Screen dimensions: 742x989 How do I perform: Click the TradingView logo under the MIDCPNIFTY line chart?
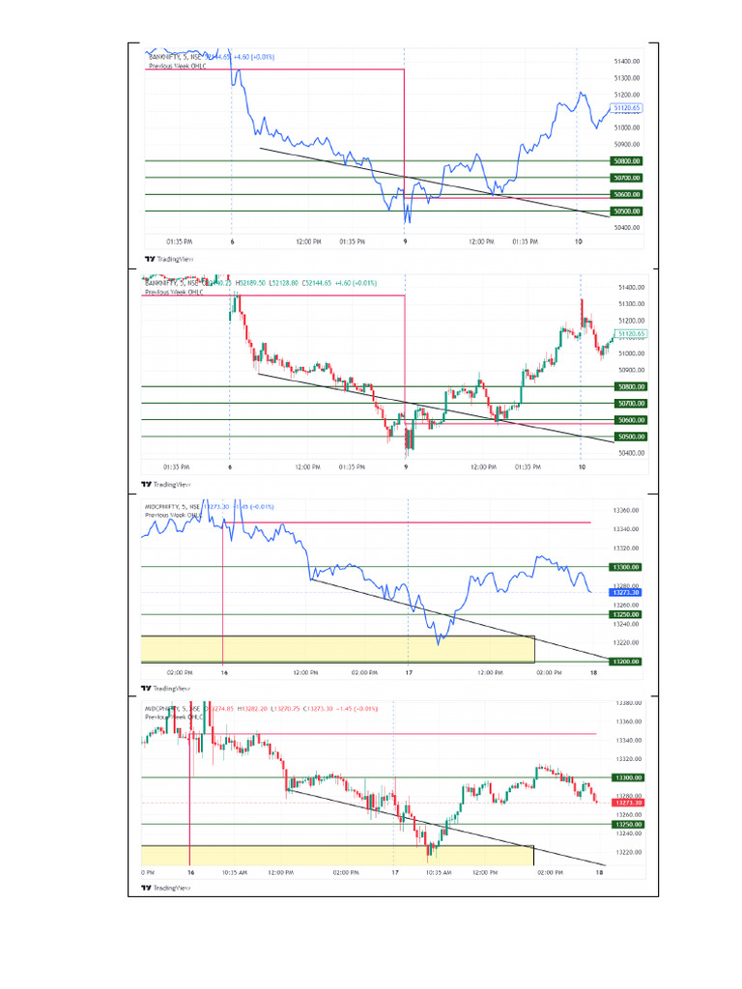point(165,688)
